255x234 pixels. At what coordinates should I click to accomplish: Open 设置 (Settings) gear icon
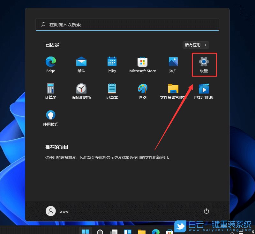pyautogui.click(x=204, y=64)
